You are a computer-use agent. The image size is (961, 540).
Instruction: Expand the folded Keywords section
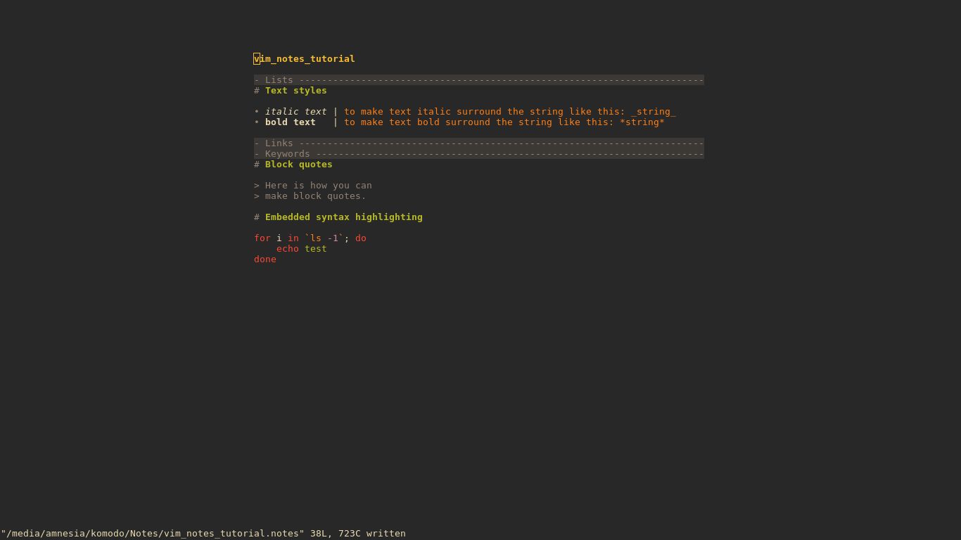479,154
